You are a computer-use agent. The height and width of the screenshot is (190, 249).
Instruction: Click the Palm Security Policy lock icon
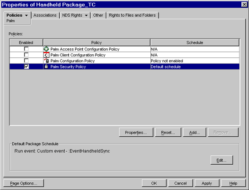click(46, 66)
